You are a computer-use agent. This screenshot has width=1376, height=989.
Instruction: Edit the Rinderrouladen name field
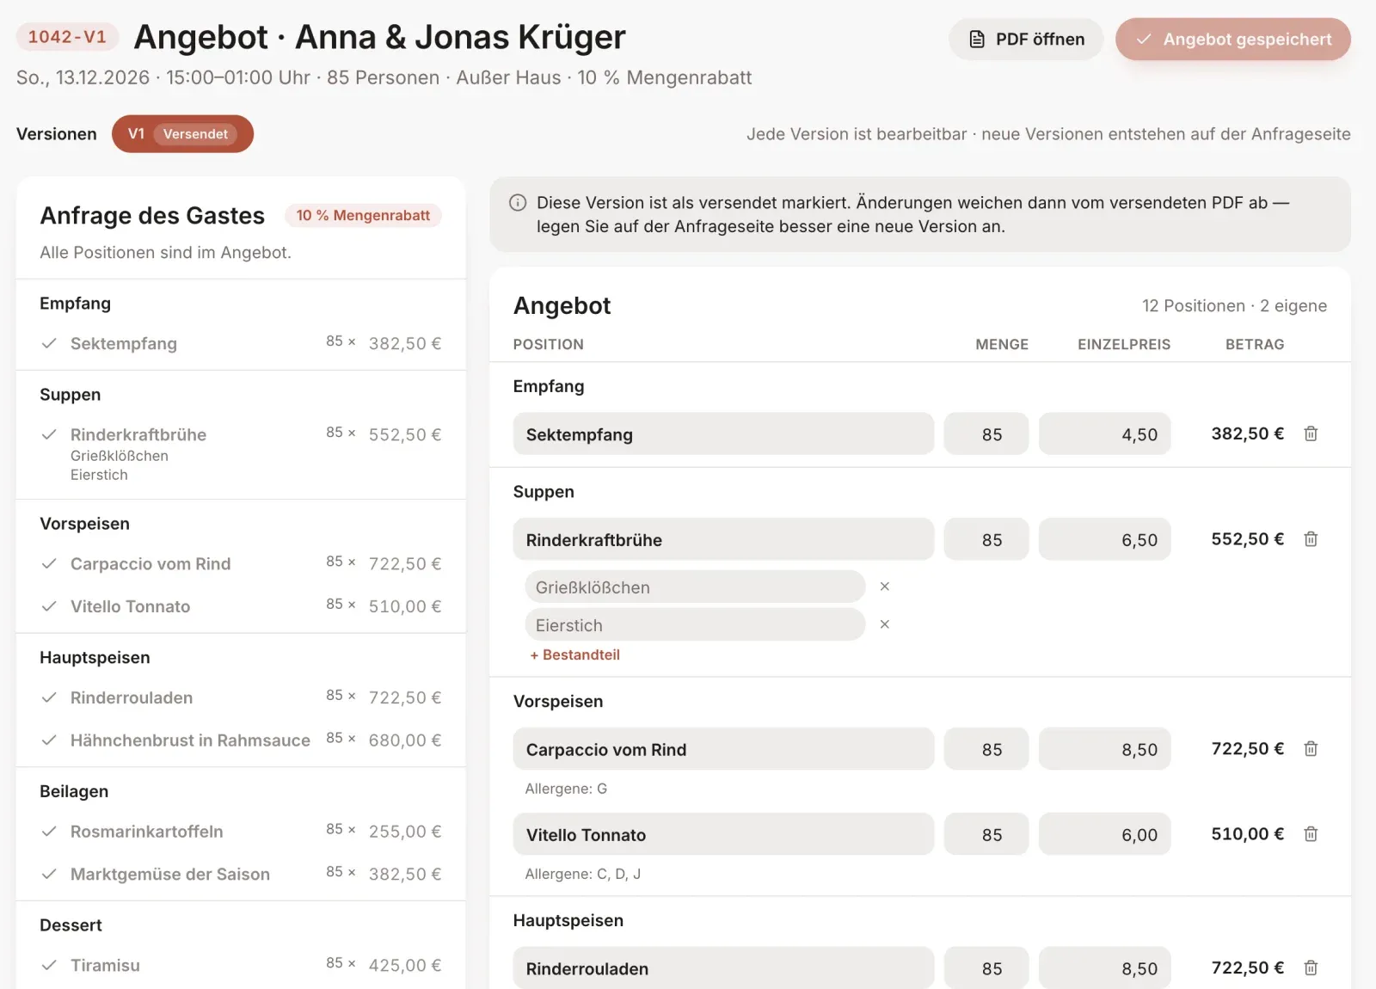tap(723, 968)
